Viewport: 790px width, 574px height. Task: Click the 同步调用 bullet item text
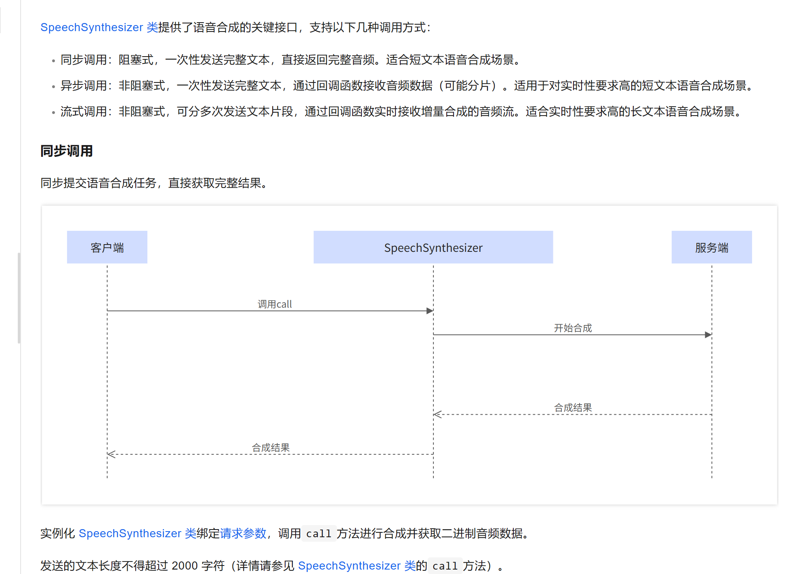(290, 60)
